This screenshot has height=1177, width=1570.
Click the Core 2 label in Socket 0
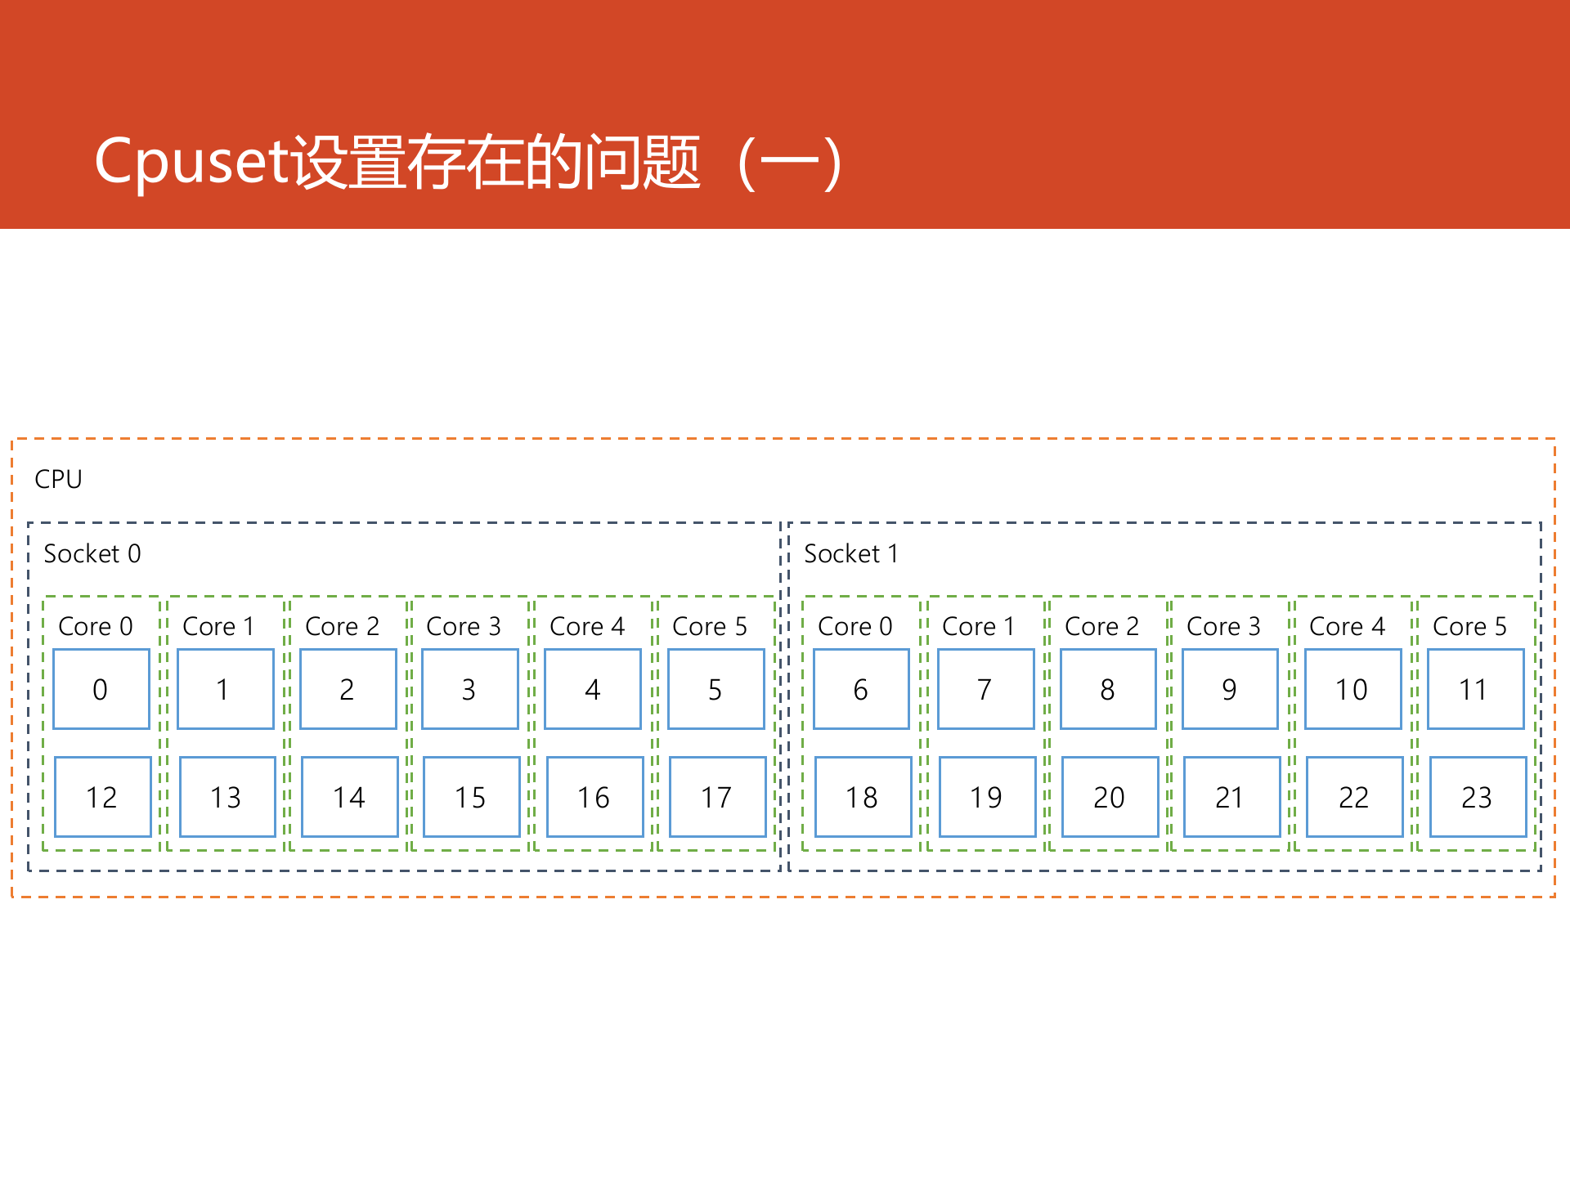(x=343, y=626)
